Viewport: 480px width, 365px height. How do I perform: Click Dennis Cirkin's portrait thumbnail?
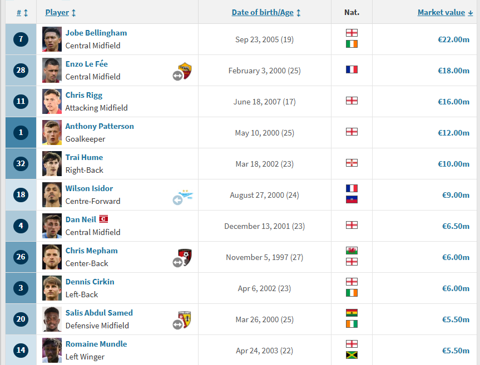[52, 288]
